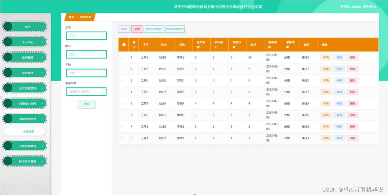The width and height of the screenshot is (388, 195).
Task: Open the 论文信息管理 sidebar icon
Action: (x=8, y=88)
